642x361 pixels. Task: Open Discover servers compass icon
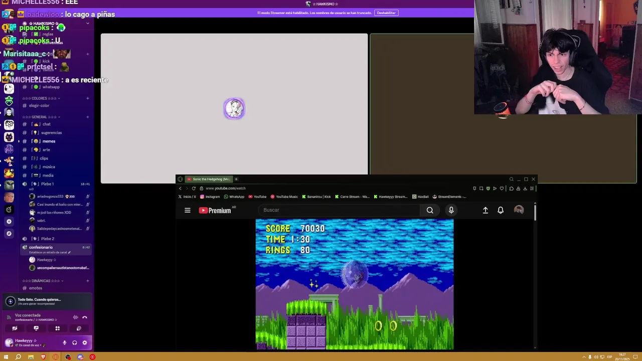[9, 234]
